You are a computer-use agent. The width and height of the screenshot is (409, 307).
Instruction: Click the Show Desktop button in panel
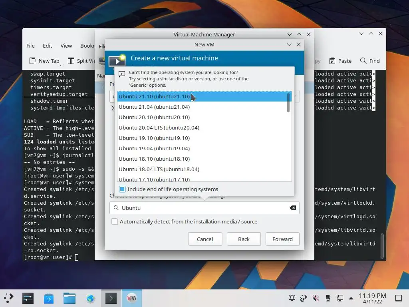(399, 298)
